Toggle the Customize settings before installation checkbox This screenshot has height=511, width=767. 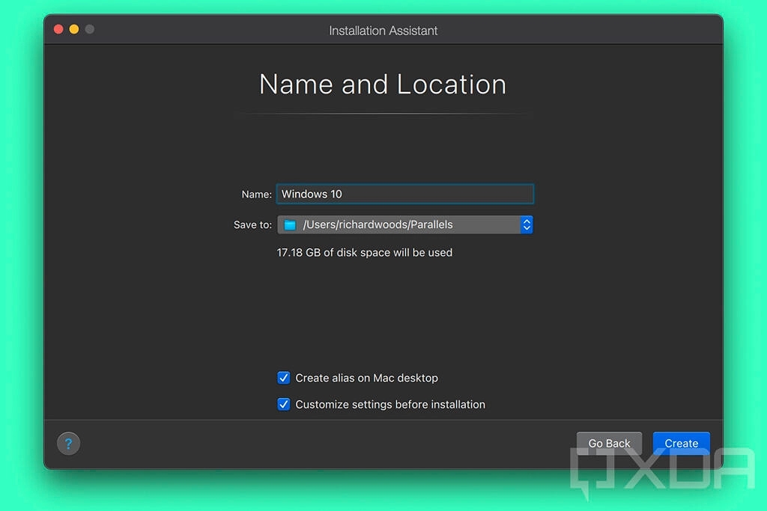point(284,404)
